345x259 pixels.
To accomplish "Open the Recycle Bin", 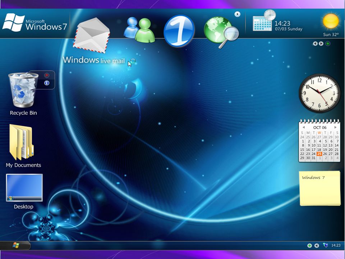I will tap(23, 90).
